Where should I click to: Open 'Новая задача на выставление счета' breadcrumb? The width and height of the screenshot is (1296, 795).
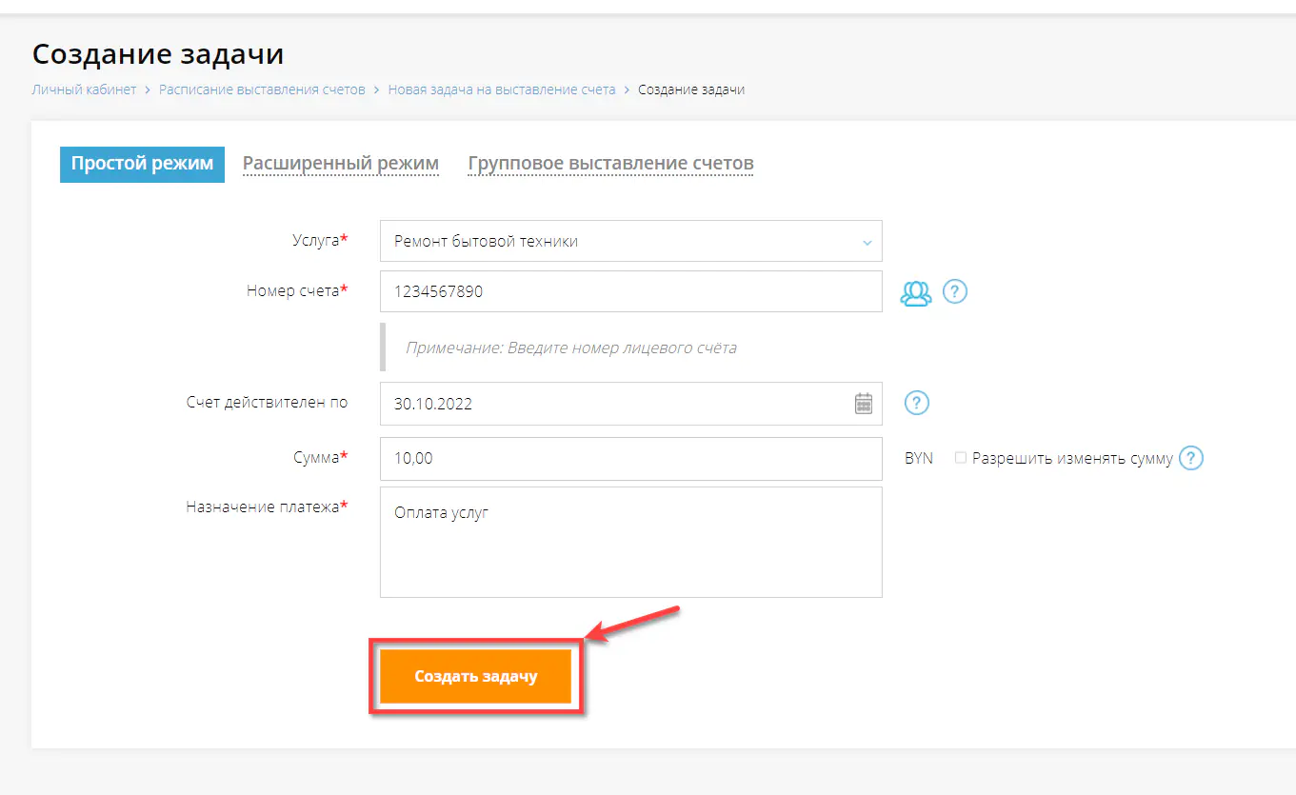point(502,89)
